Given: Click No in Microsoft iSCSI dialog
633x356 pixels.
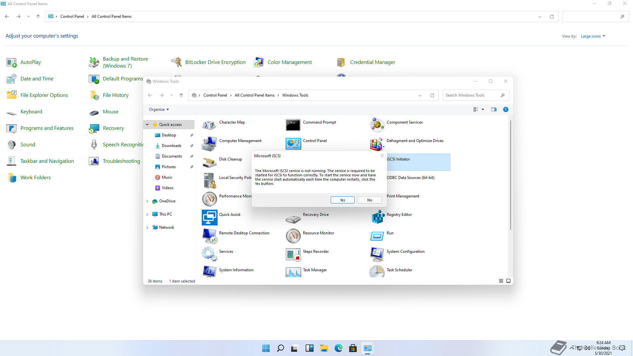Looking at the screenshot, I should tap(370, 200).
